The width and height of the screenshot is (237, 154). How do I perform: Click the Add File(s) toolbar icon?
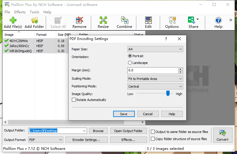pos(13,20)
